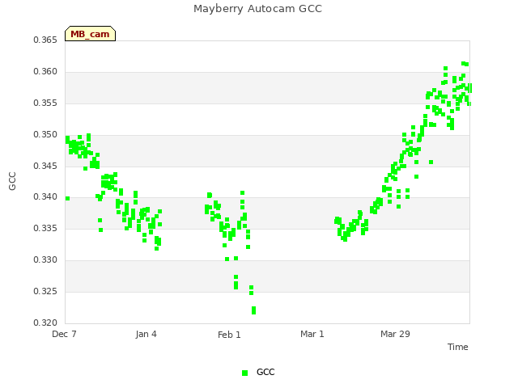Click the green GCC legend swatch
Viewport: 518px width, 388px height.
244,373
